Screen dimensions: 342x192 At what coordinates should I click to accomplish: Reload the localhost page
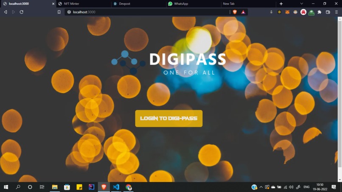(22, 12)
